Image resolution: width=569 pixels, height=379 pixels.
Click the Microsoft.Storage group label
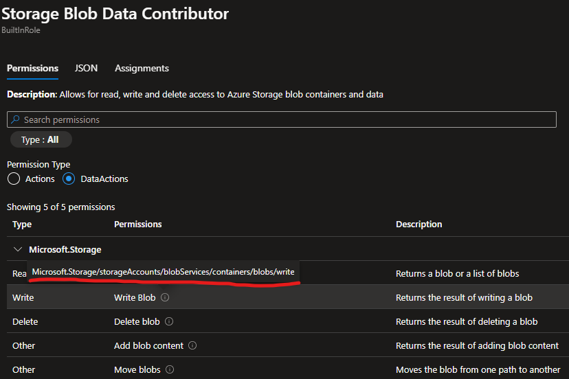coord(65,249)
